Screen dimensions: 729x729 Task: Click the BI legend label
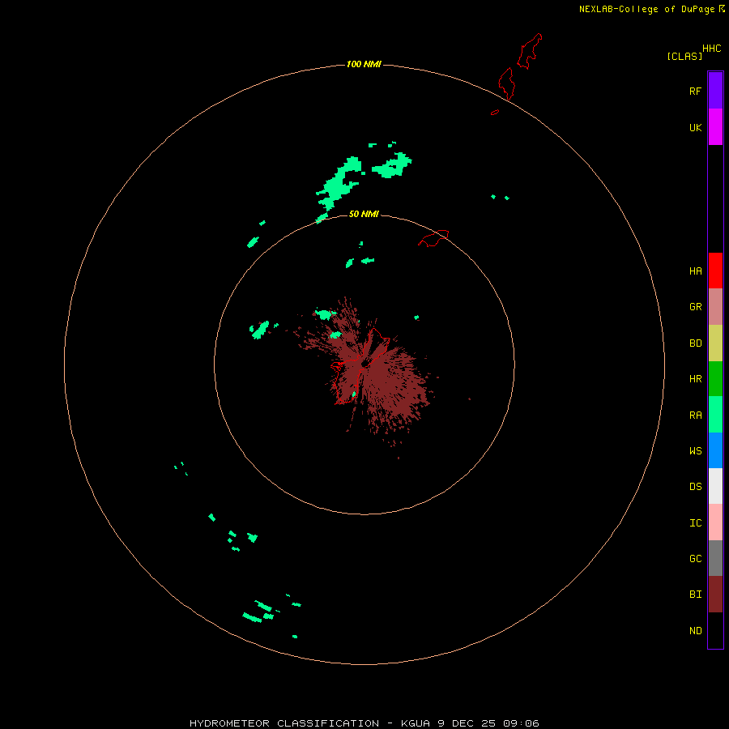coord(695,595)
